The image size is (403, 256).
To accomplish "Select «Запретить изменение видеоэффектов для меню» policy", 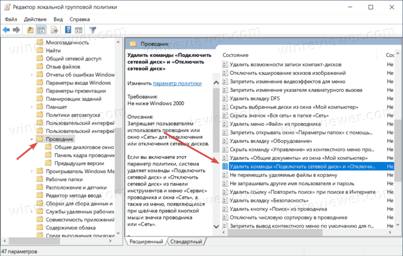I will (x=287, y=82).
